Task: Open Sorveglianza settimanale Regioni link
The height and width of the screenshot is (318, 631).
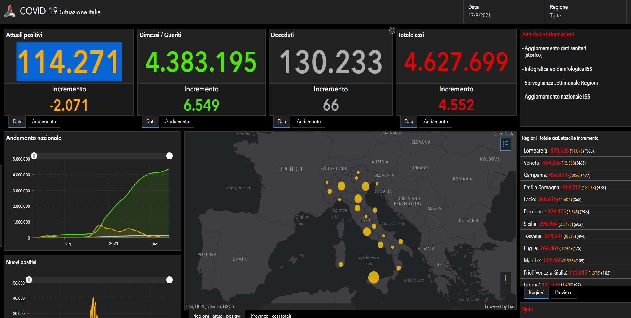Action: (x=561, y=83)
